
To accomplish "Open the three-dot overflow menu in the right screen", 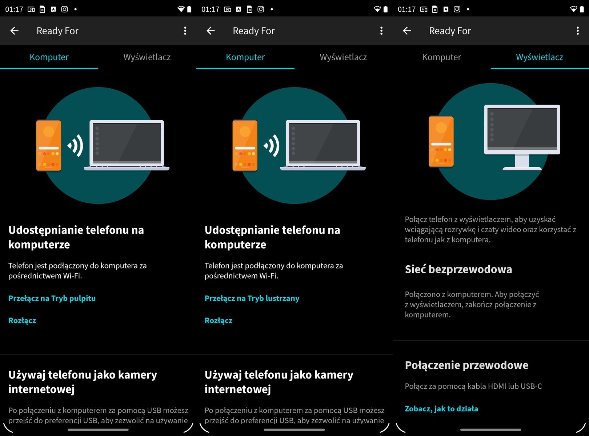I will [x=578, y=31].
